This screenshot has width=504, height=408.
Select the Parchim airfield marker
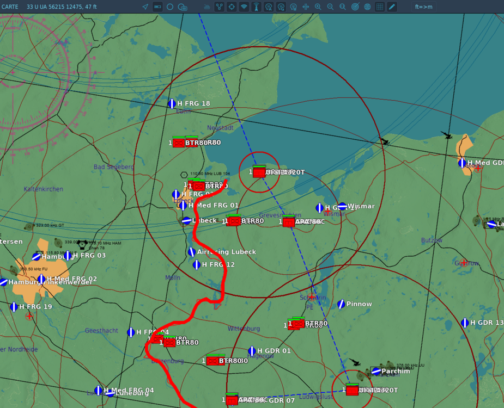point(375,371)
